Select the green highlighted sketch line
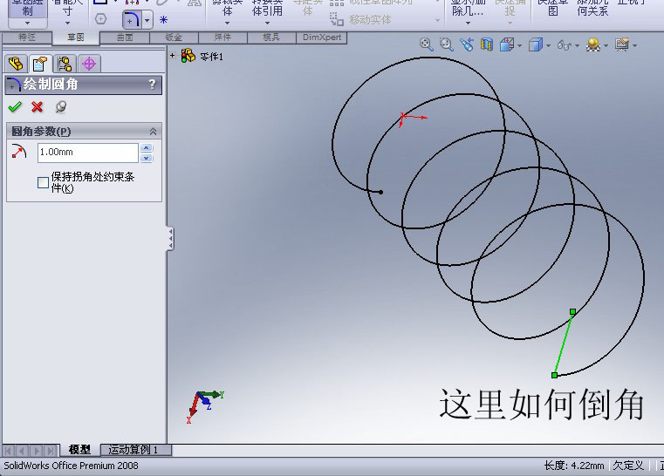Viewport: 664px width, 476px height. click(x=563, y=343)
